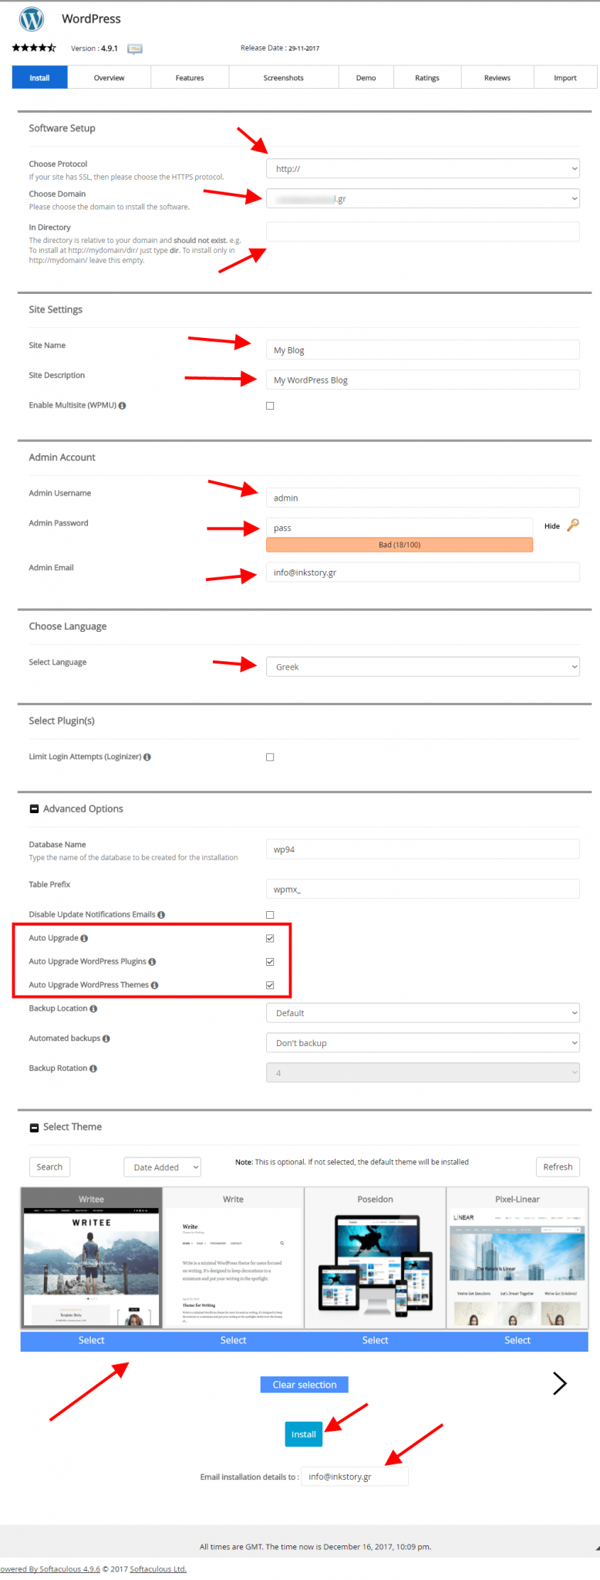Show next themes with the right arrow
The width and height of the screenshot is (600, 1580).
pos(560,1384)
